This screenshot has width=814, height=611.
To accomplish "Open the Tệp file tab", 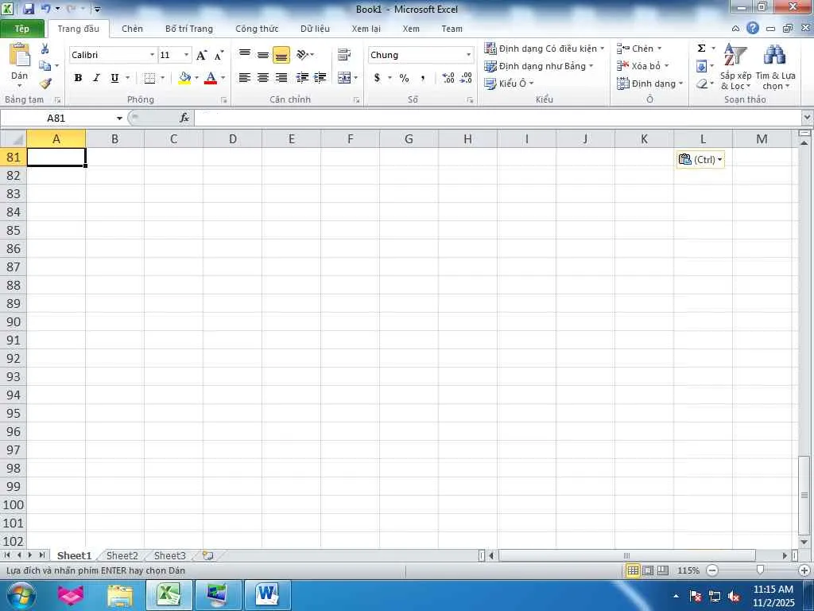I will click(x=21, y=29).
